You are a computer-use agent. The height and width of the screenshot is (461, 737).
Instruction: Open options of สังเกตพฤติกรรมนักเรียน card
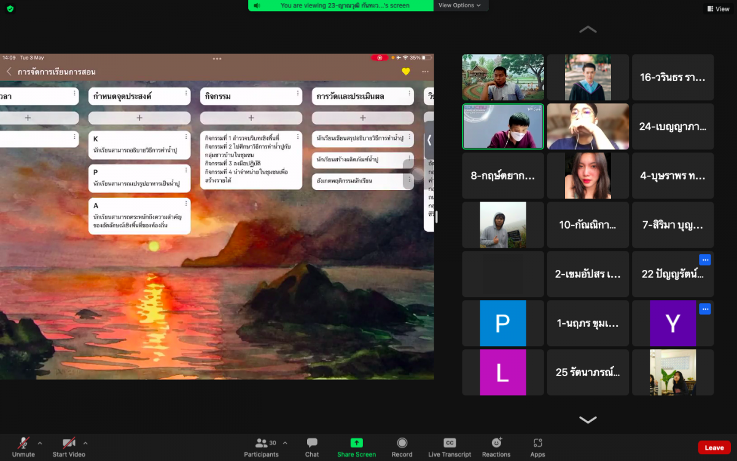tap(410, 180)
